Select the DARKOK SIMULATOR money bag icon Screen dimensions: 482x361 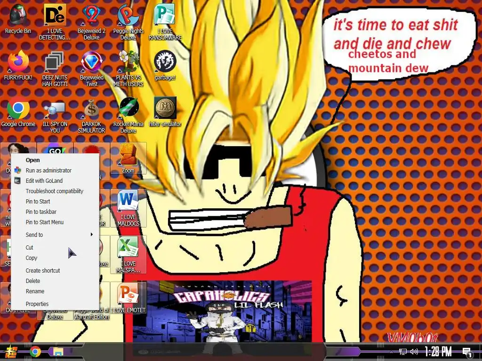tap(91, 116)
